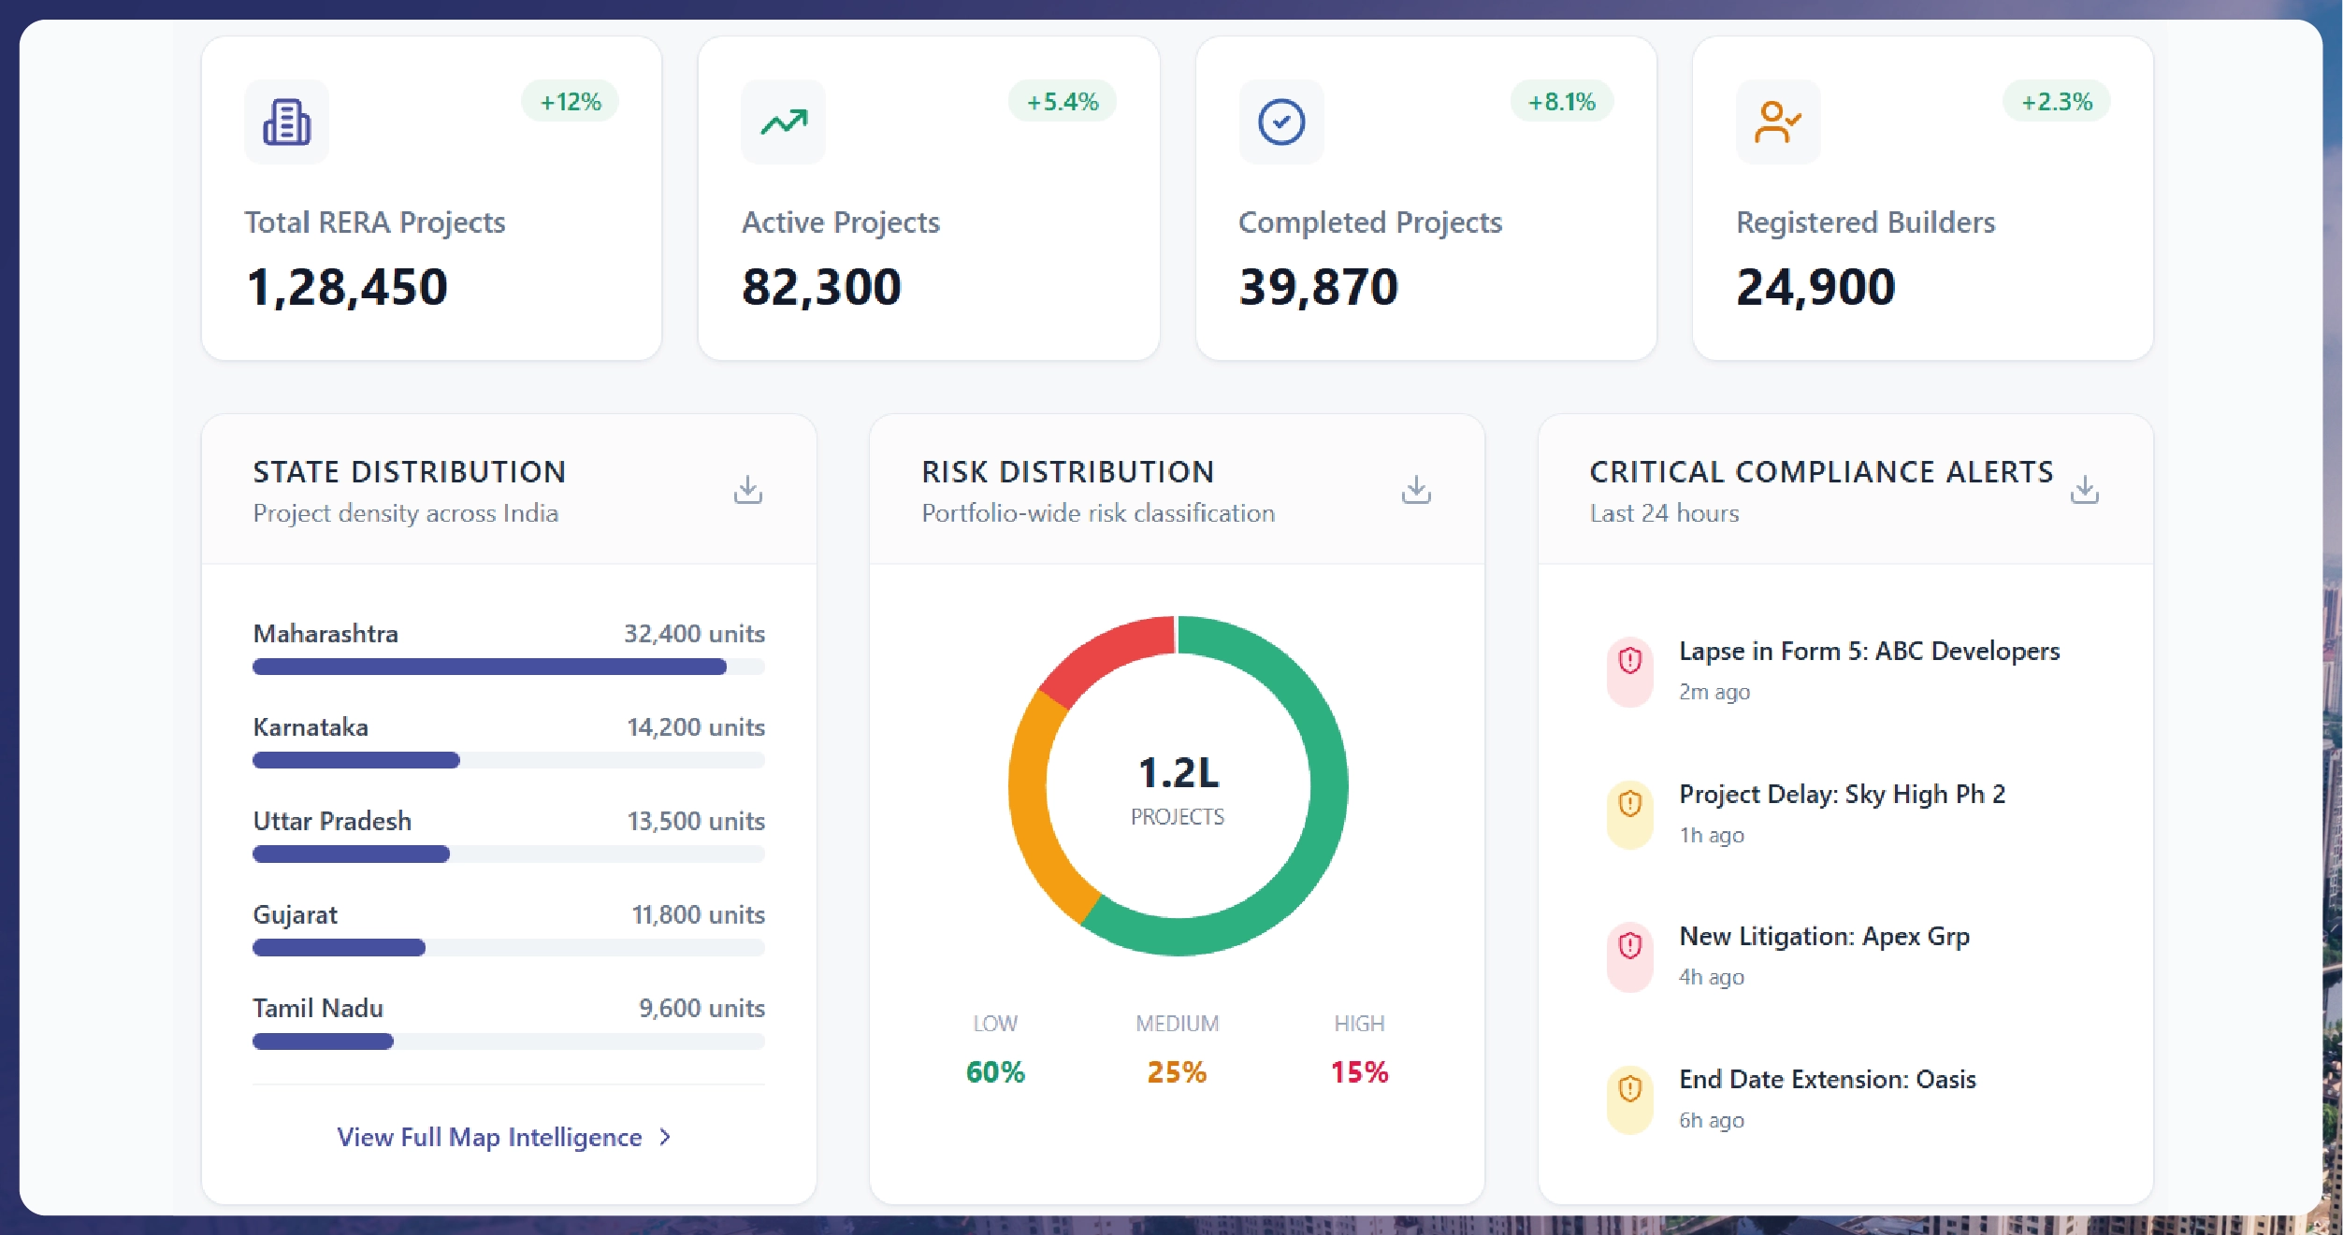Image resolution: width=2343 pixels, height=1235 pixels.
Task: Click the building icon on Total RERA Projects card
Action: click(x=286, y=122)
